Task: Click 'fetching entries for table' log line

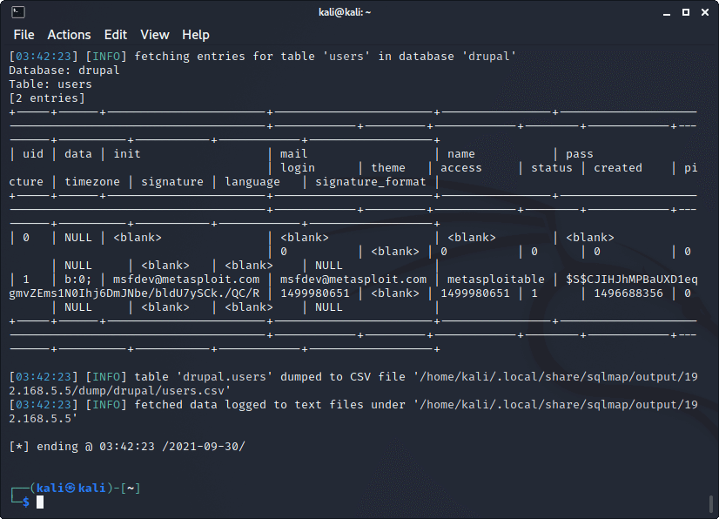Action: pyautogui.click(x=263, y=57)
